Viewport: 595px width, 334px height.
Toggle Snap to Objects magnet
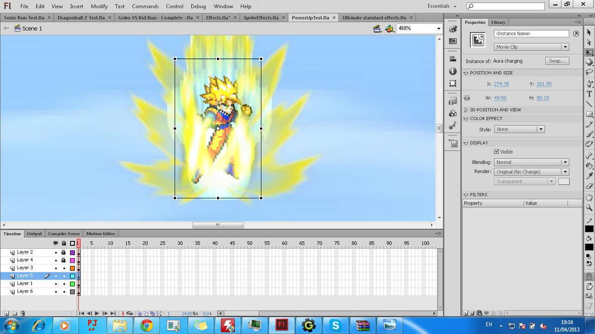click(589, 276)
